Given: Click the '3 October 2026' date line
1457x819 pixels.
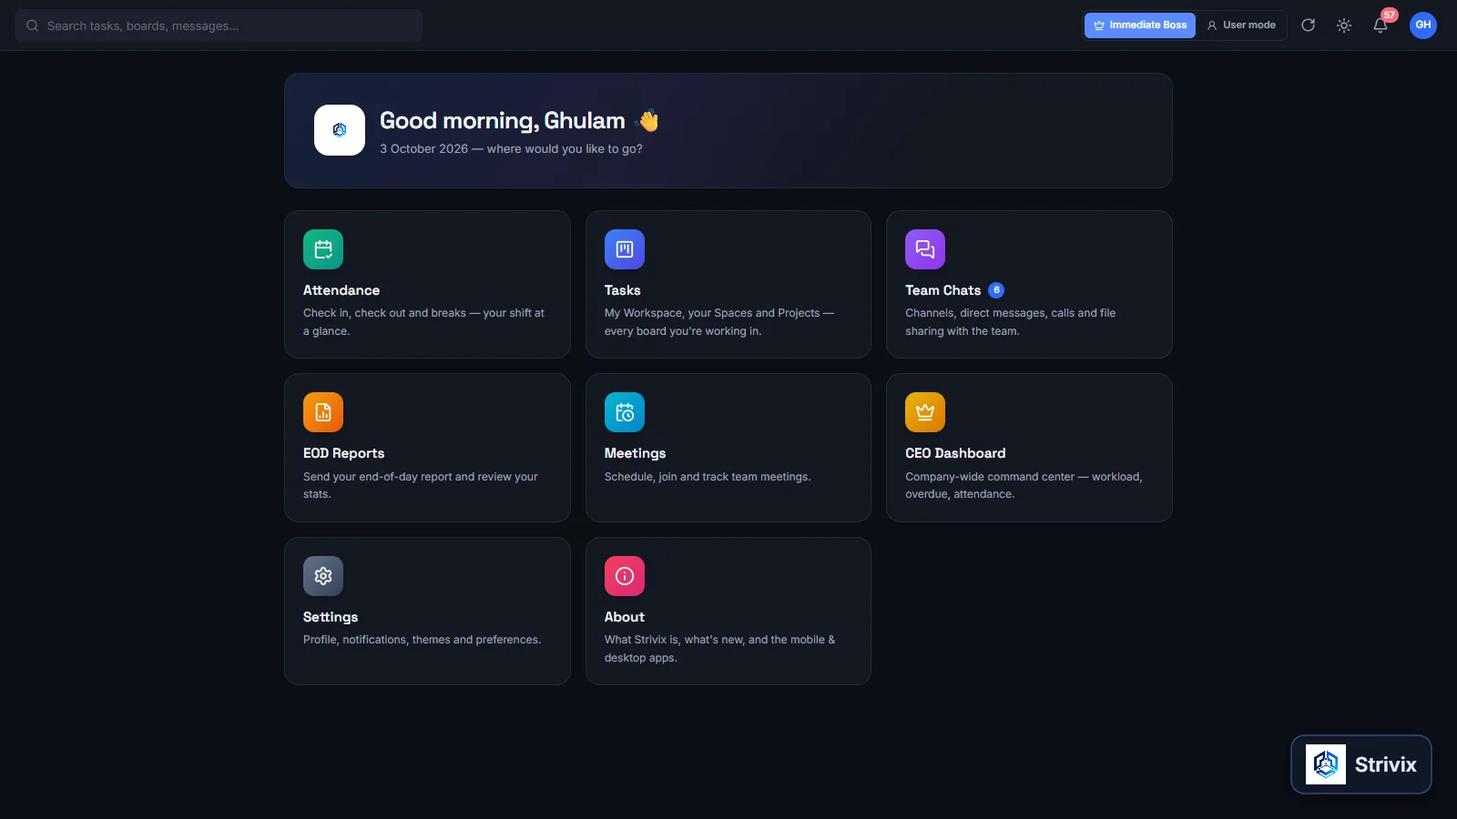Looking at the screenshot, I should 511,149.
